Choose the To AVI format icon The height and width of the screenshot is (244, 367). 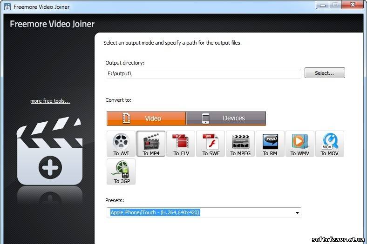pyautogui.click(x=121, y=144)
